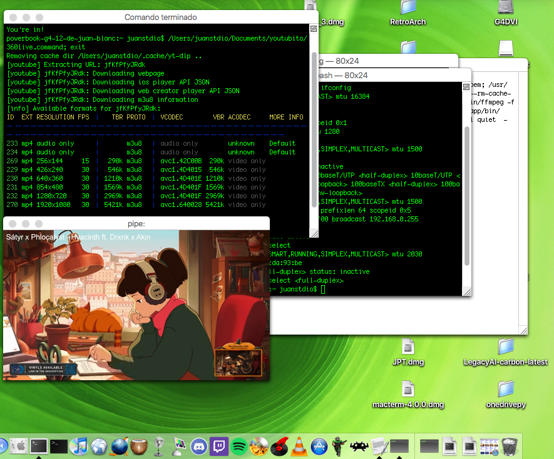Open the red vinyl record dock icon
This screenshot has height=459, width=554.
[279, 446]
